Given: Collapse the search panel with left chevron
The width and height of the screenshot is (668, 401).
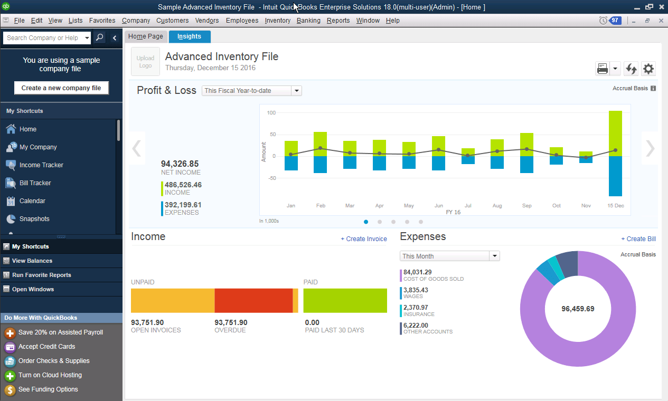Looking at the screenshot, I should pyautogui.click(x=115, y=38).
